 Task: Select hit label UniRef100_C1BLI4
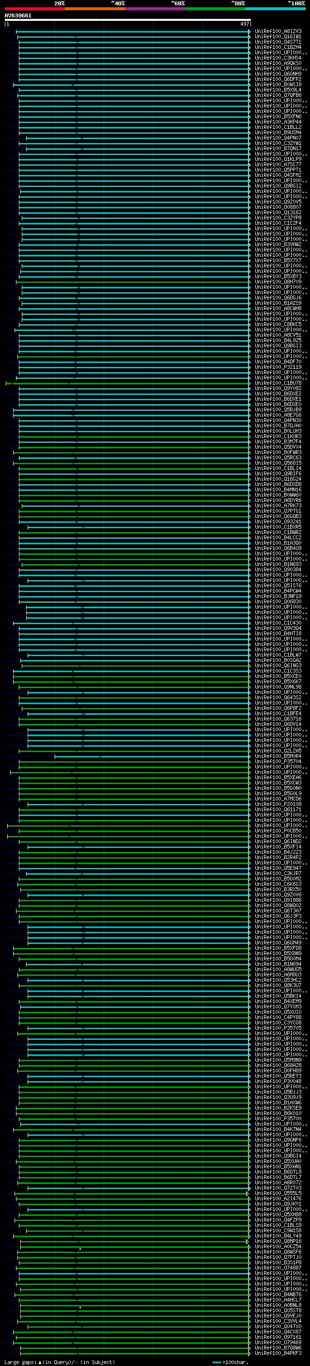(278, 468)
